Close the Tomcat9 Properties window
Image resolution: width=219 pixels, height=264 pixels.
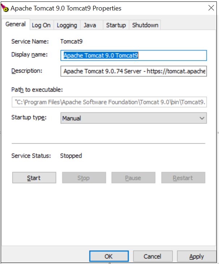(x=211, y=8)
